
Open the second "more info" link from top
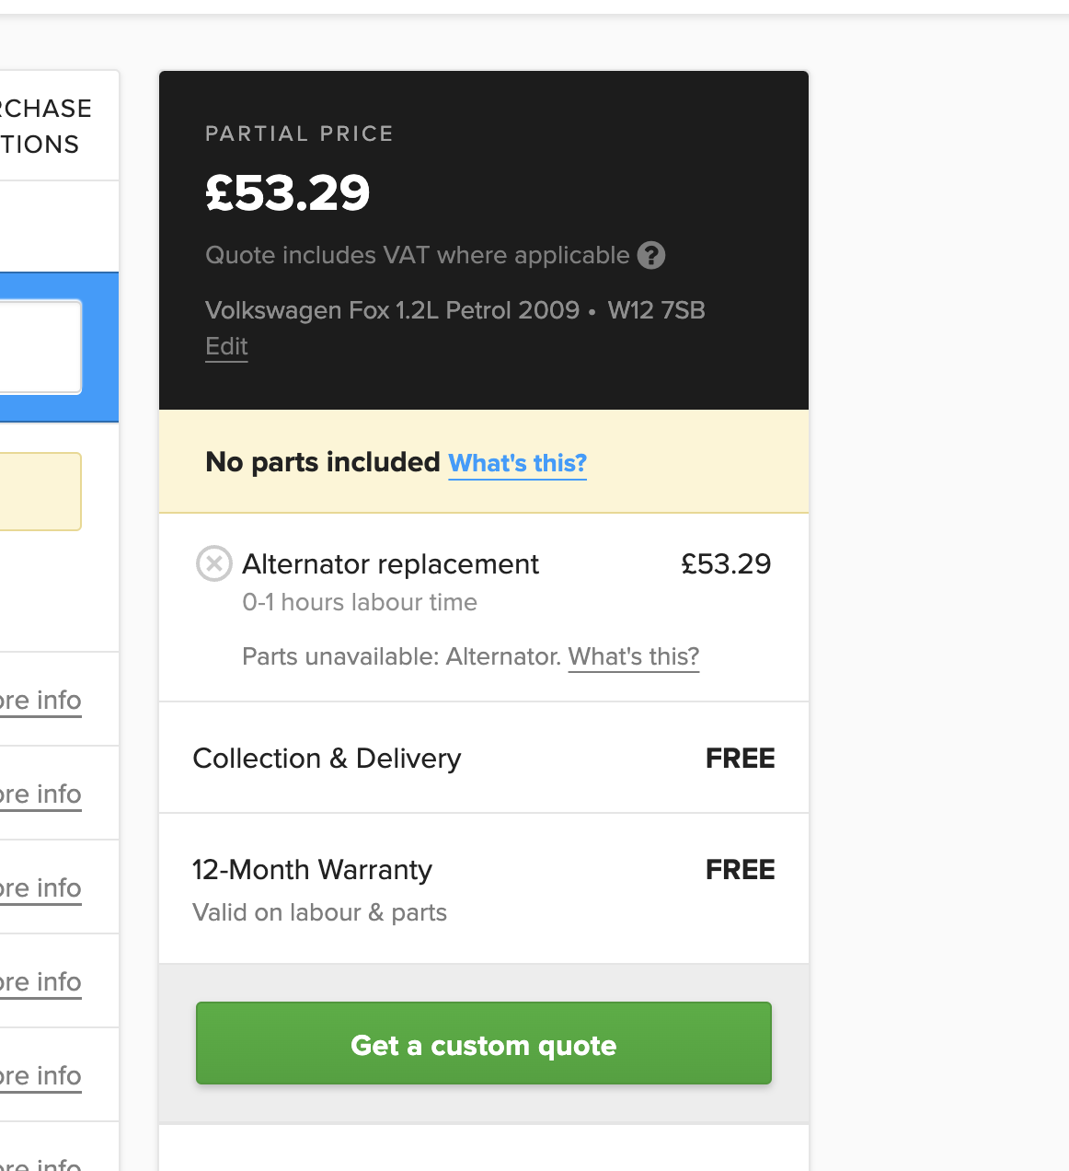tap(40, 794)
